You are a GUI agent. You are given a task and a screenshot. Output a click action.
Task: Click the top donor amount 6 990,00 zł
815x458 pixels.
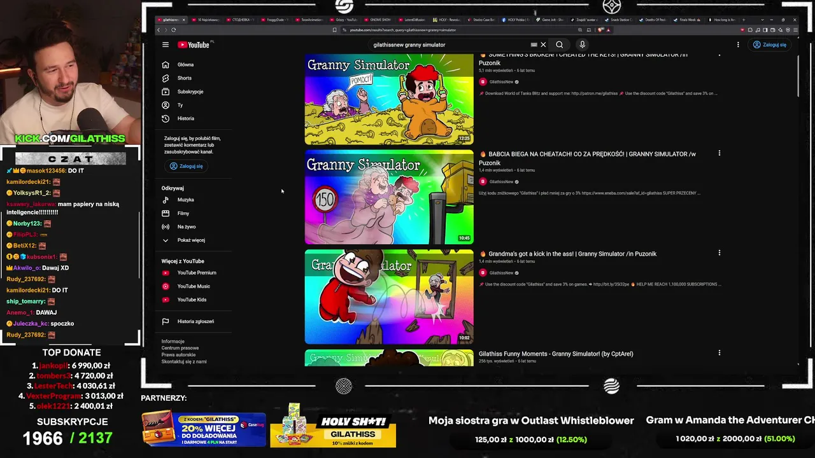pyautogui.click(x=92, y=366)
